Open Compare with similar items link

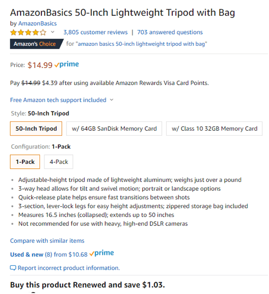click(47, 241)
